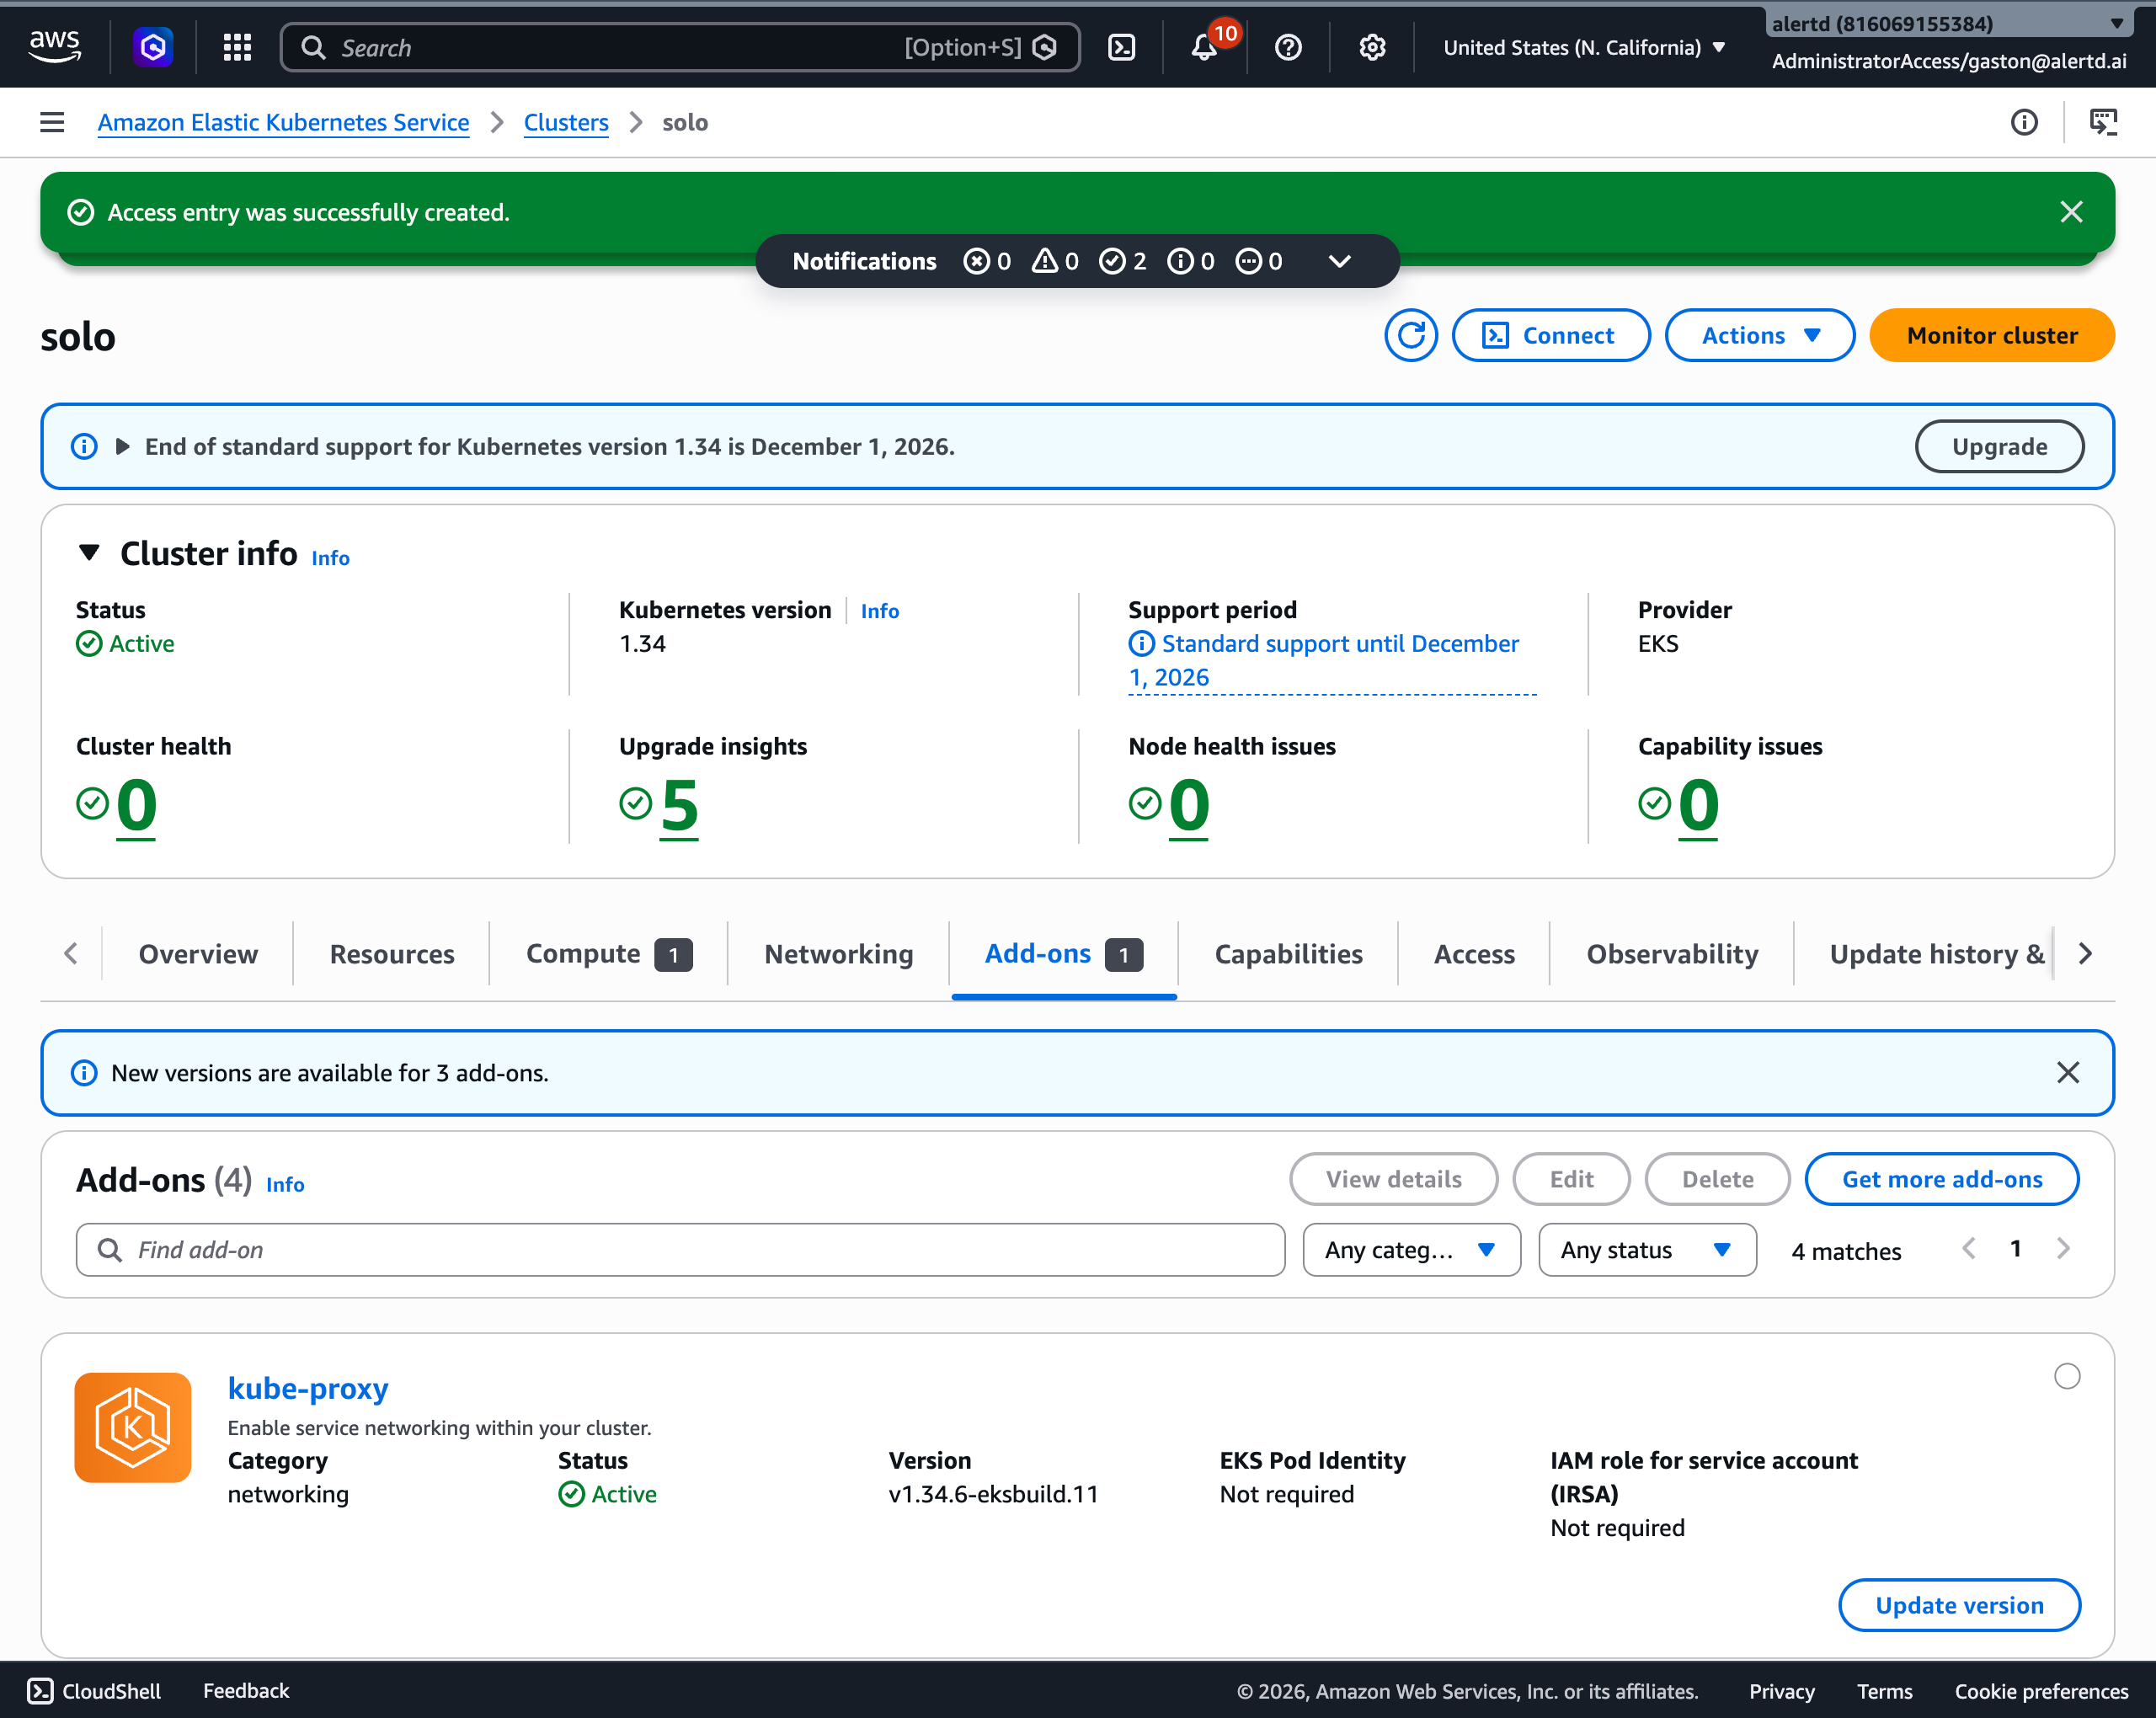Open the tutorials panel icon at top right
The height and width of the screenshot is (1718, 2156).
tap(2104, 122)
